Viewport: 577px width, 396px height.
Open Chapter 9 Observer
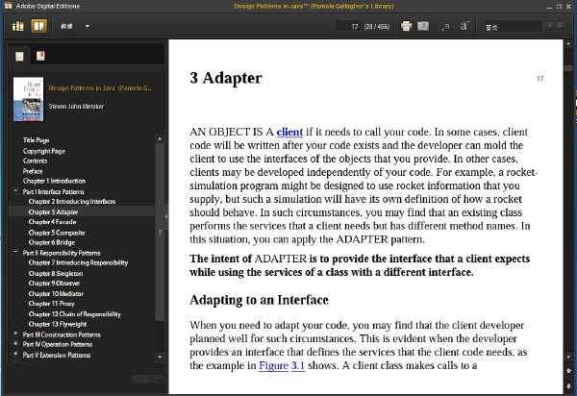tap(54, 284)
